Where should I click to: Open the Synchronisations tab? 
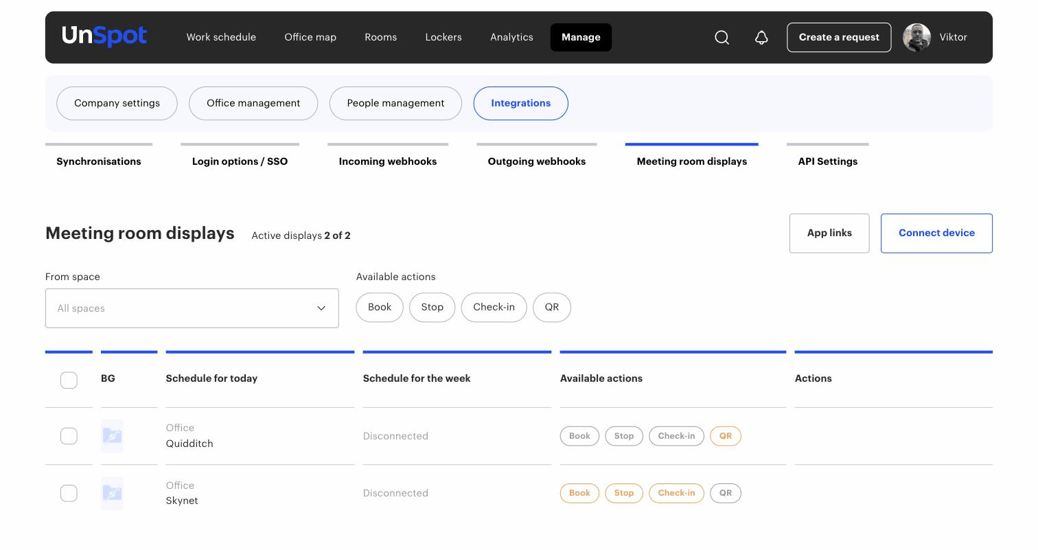click(x=99, y=161)
